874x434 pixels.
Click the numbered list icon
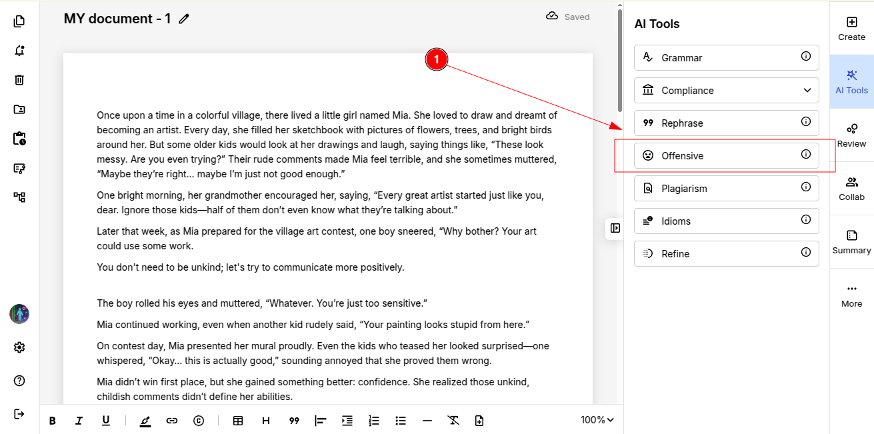(374, 421)
